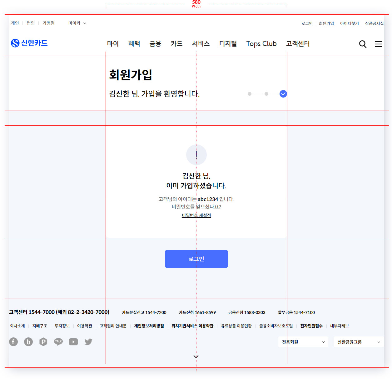Click the 이미 가입하셨습니다 message
Image resolution: width=392 pixels, height=379 pixels.
(196, 186)
